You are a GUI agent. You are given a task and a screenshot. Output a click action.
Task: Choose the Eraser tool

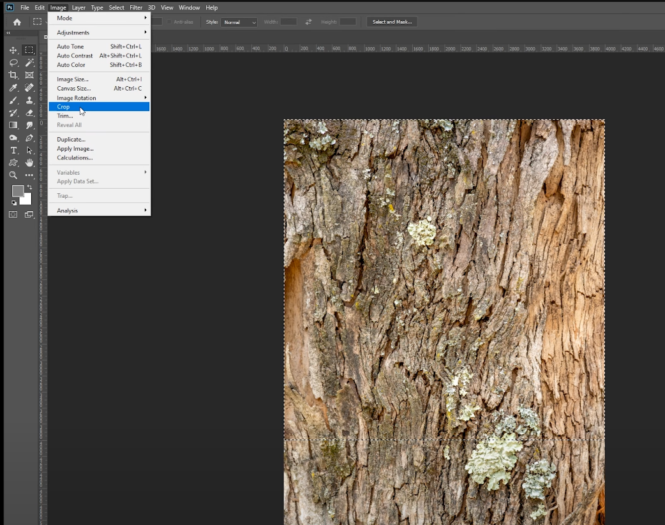coord(29,113)
